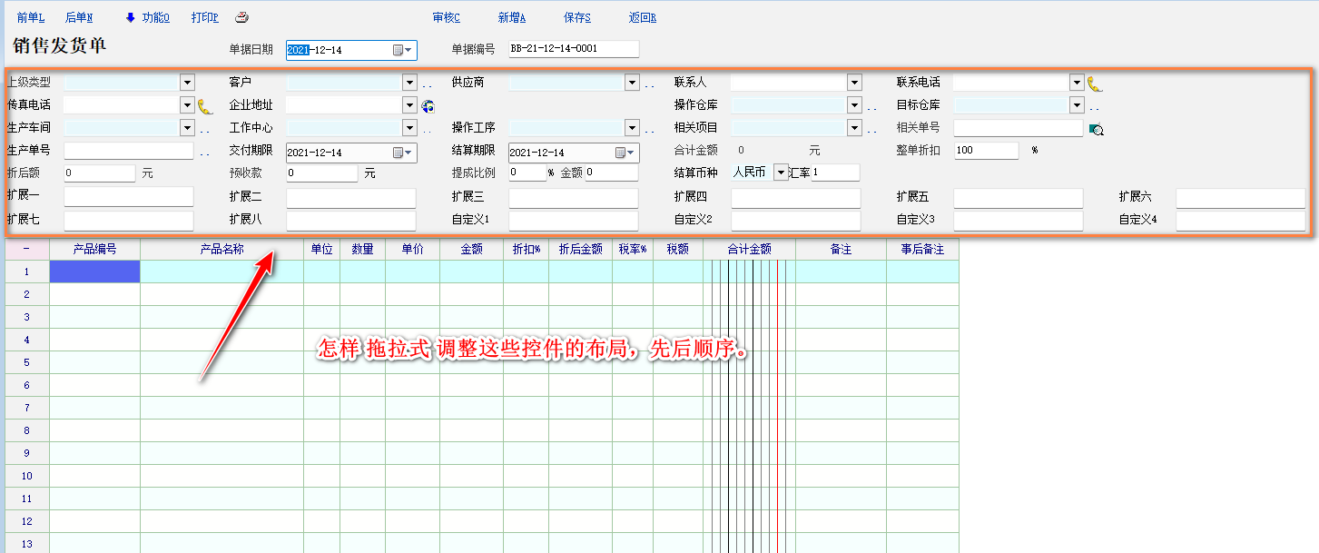This screenshot has height=553, width=1319.
Task: Click the phone icon beside 联系电话
Action: click(x=1095, y=84)
